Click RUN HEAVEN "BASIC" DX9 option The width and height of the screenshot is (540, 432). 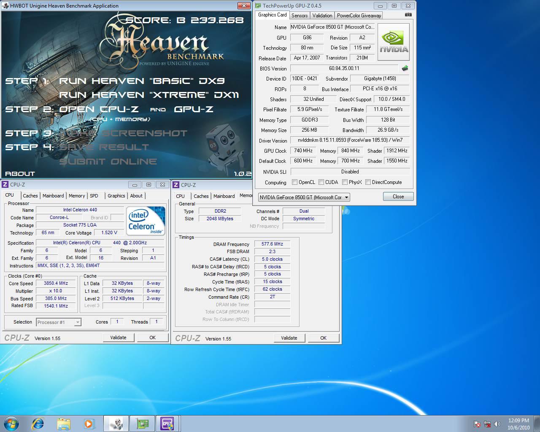click(142, 81)
